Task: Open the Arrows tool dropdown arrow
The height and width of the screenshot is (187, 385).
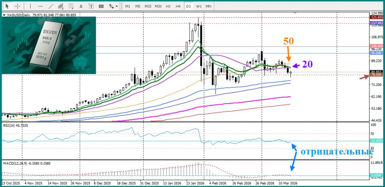Action: point(117,6)
